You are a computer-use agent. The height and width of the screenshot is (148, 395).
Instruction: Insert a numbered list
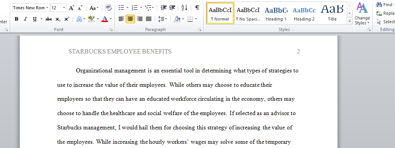[135, 8]
